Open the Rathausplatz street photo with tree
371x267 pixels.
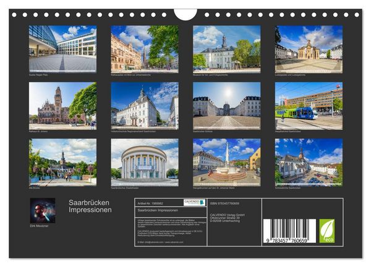point(145,49)
